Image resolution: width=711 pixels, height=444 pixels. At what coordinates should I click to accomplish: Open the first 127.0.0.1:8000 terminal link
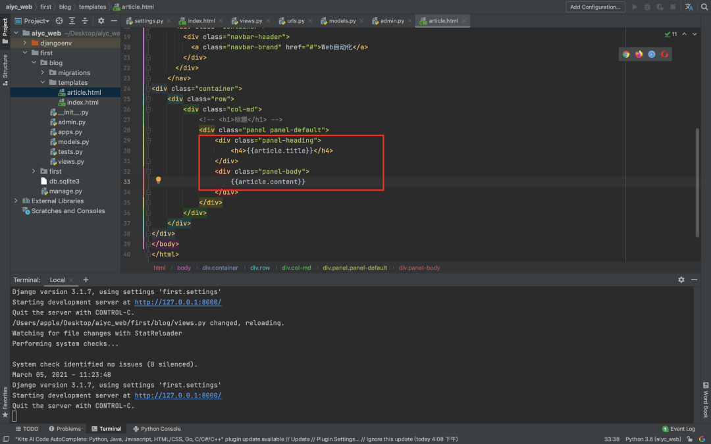pos(178,303)
